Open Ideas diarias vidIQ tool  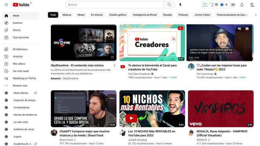click(21, 93)
